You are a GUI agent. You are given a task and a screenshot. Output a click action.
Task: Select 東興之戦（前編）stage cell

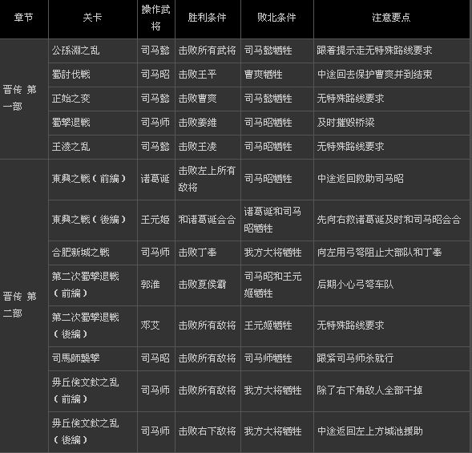pyautogui.click(x=93, y=180)
